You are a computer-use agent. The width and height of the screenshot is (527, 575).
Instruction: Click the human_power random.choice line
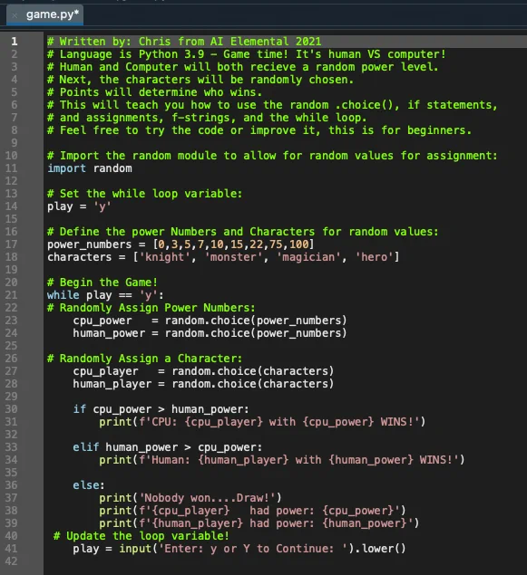[210, 333]
